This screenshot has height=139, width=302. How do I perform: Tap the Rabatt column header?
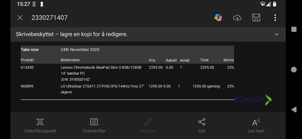tap(171, 61)
